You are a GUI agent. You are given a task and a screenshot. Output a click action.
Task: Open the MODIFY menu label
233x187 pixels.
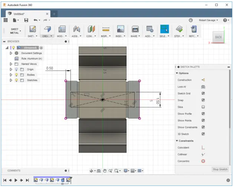(62, 36)
